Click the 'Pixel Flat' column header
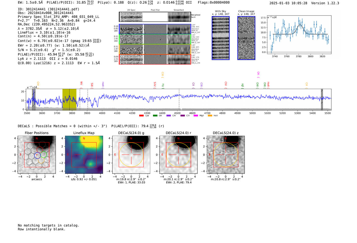Screen dimensions: 357x243 click(x=155, y=10)
